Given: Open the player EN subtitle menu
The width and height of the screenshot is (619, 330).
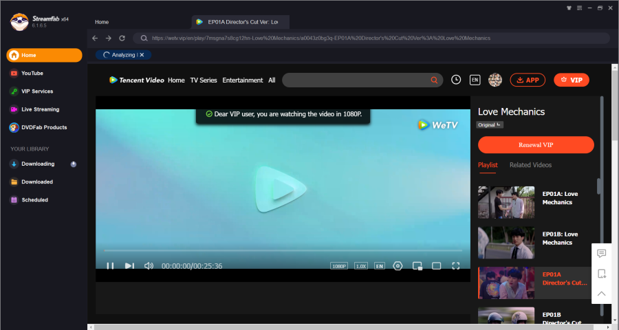Looking at the screenshot, I should (380, 266).
